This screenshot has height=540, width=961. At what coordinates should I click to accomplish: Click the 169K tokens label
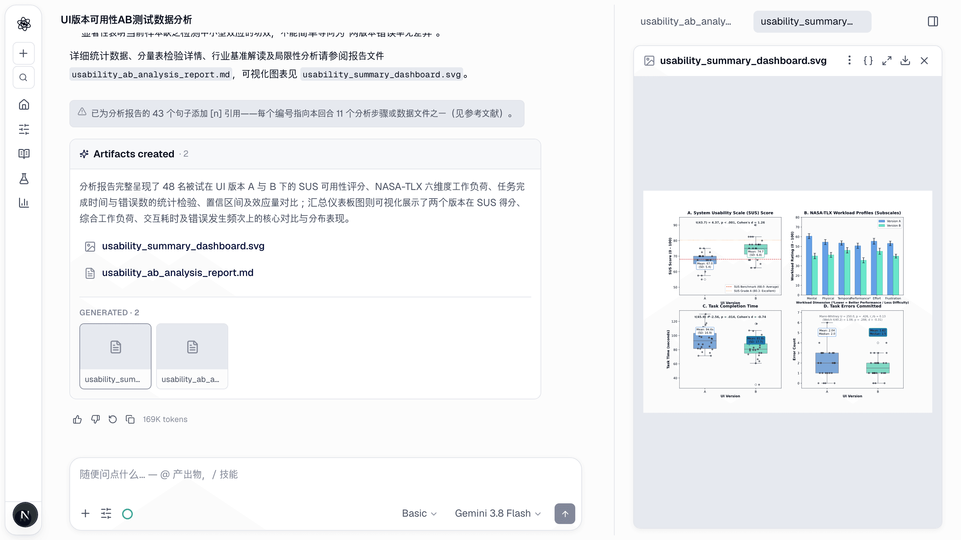[x=165, y=419]
